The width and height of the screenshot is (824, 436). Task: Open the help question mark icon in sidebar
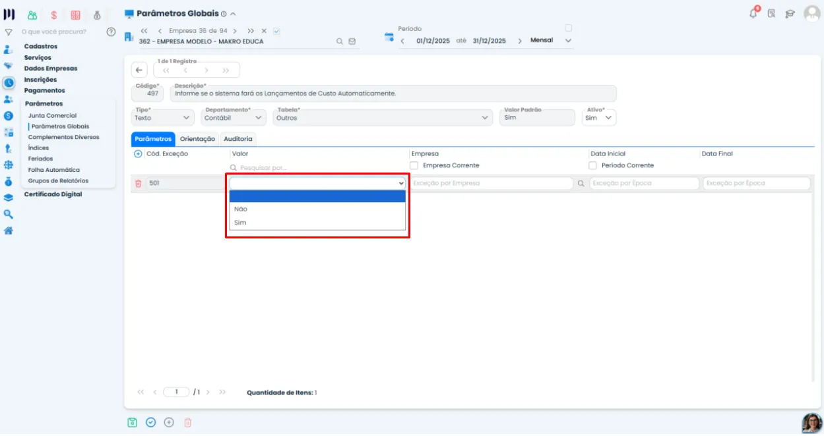[x=111, y=32]
